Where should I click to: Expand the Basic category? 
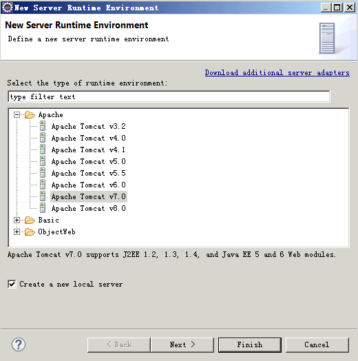tap(17, 220)
